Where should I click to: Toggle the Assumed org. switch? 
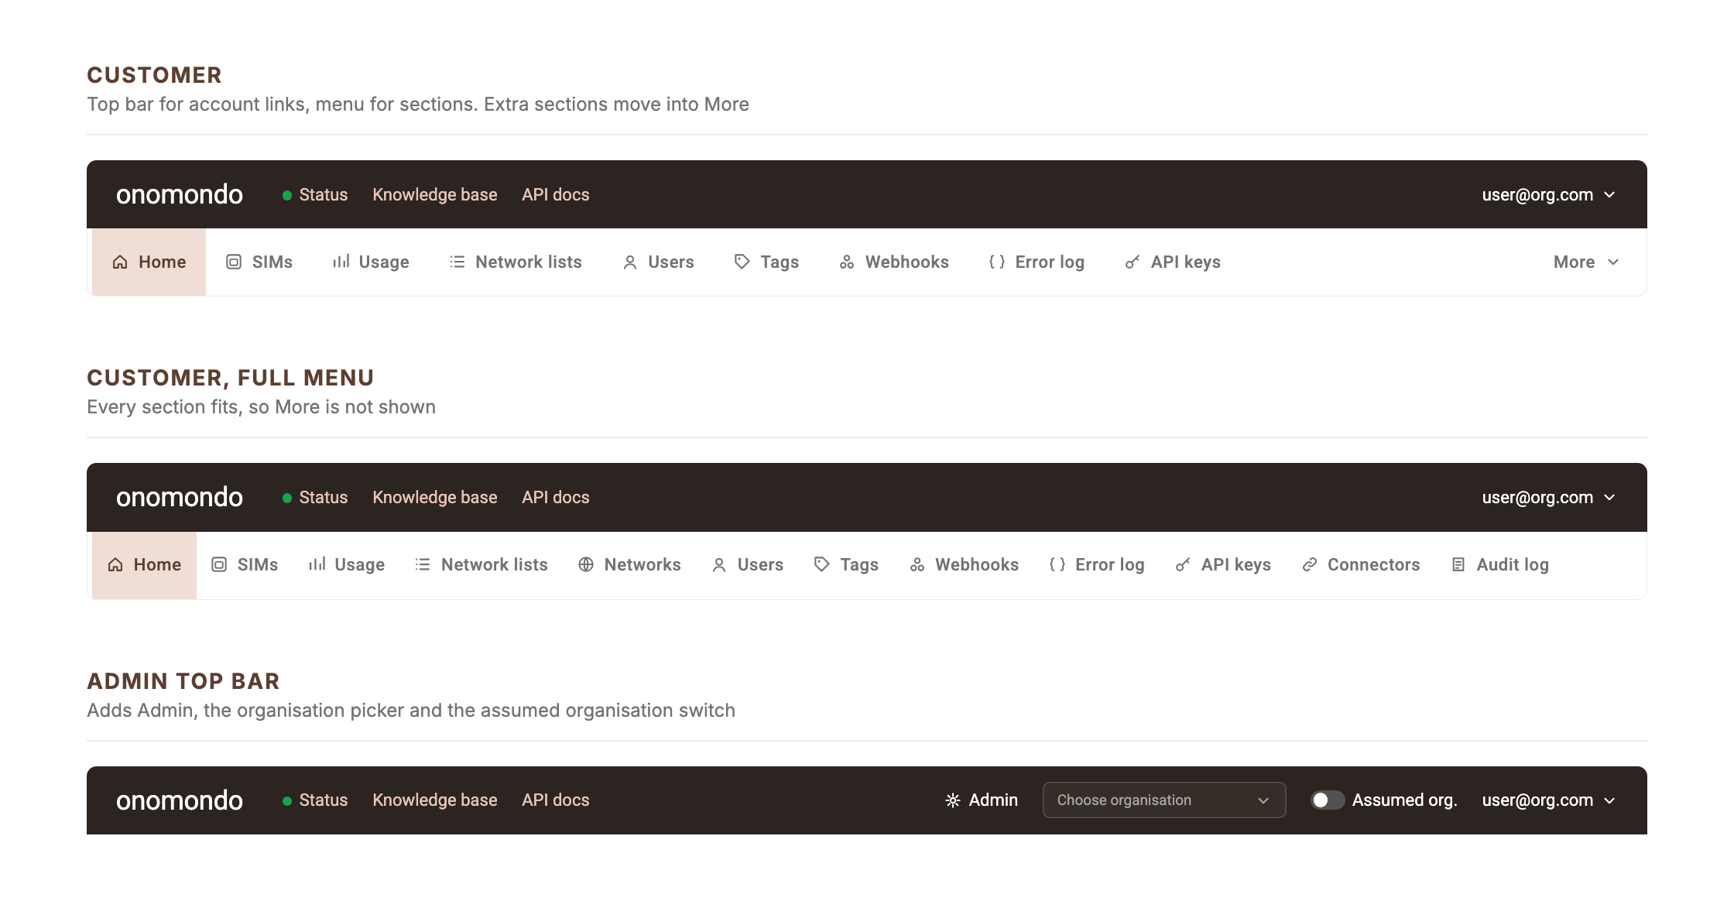coord(1328,800)
